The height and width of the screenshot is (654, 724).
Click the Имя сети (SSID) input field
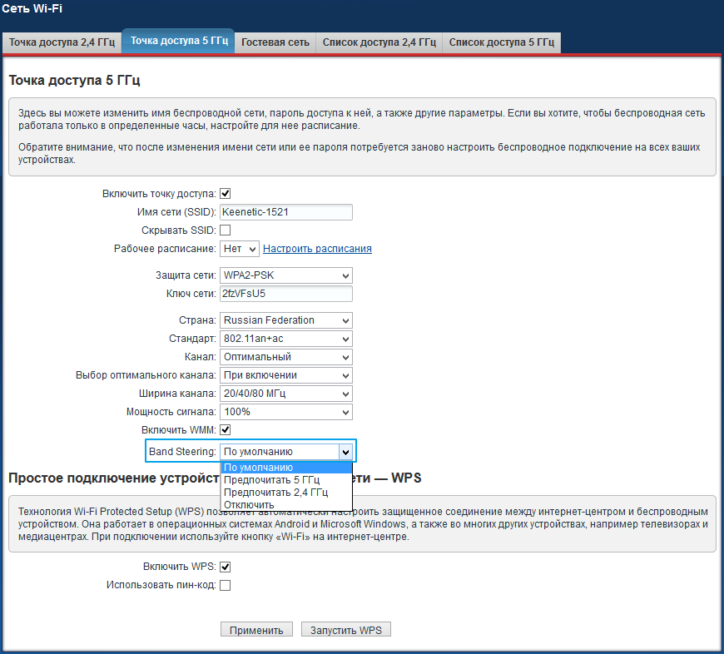pos(285,212)
